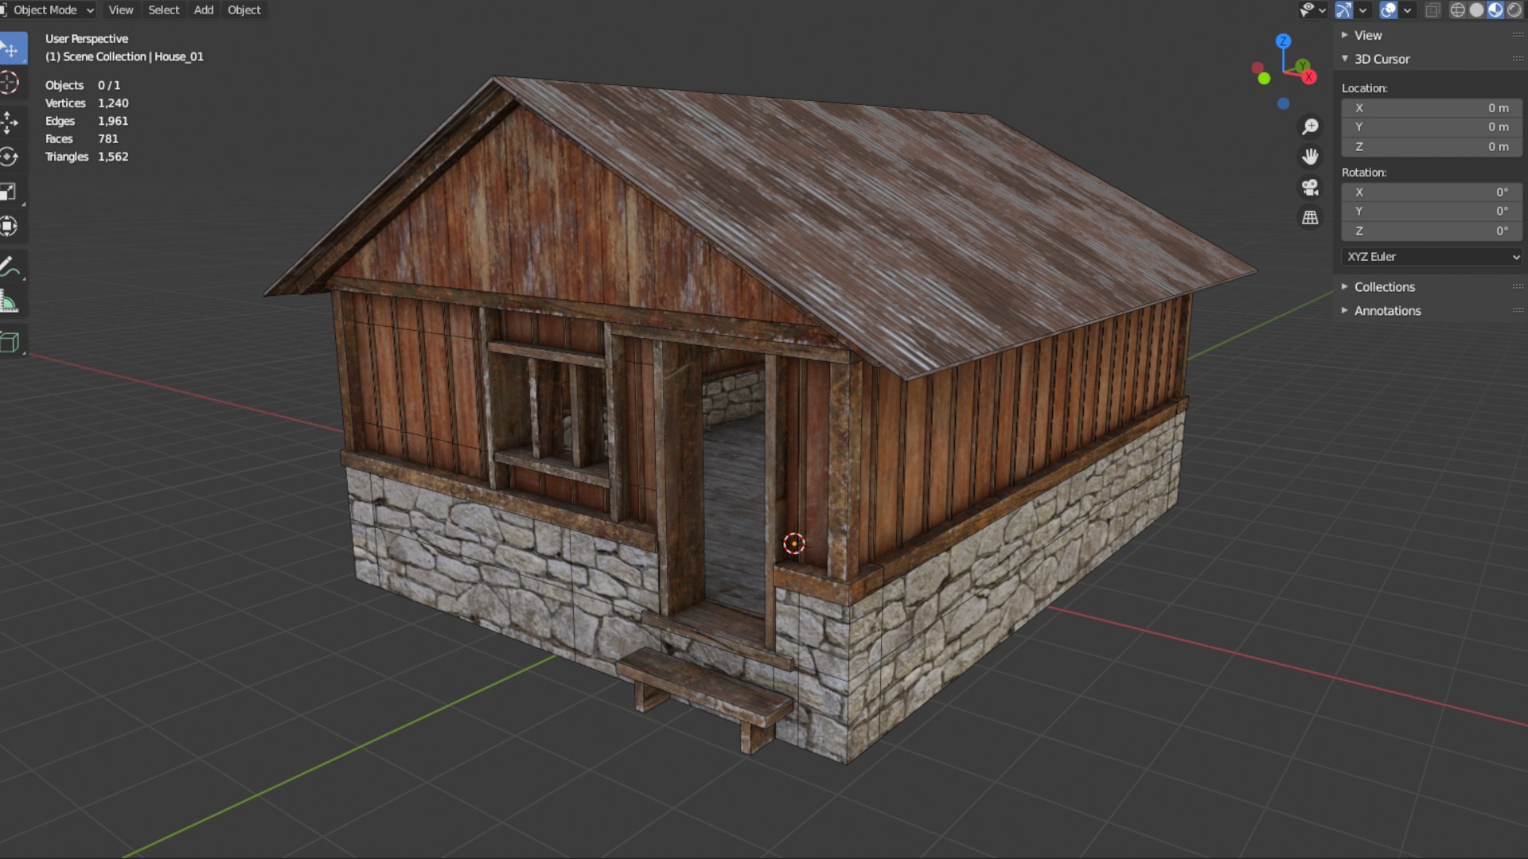This screenshot has width=1528, height=859.
Task: Switch perspective/orthographic with grid icon
Action: tap(1310, 217)
